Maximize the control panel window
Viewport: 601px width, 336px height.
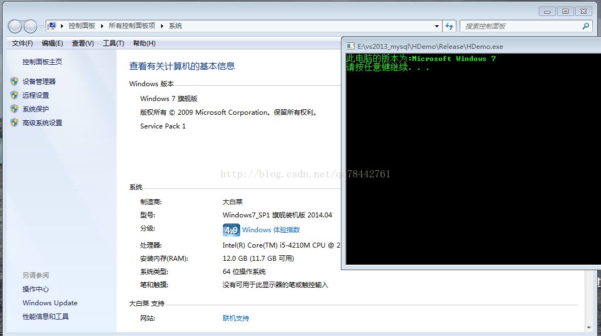[x=565, y=12]
